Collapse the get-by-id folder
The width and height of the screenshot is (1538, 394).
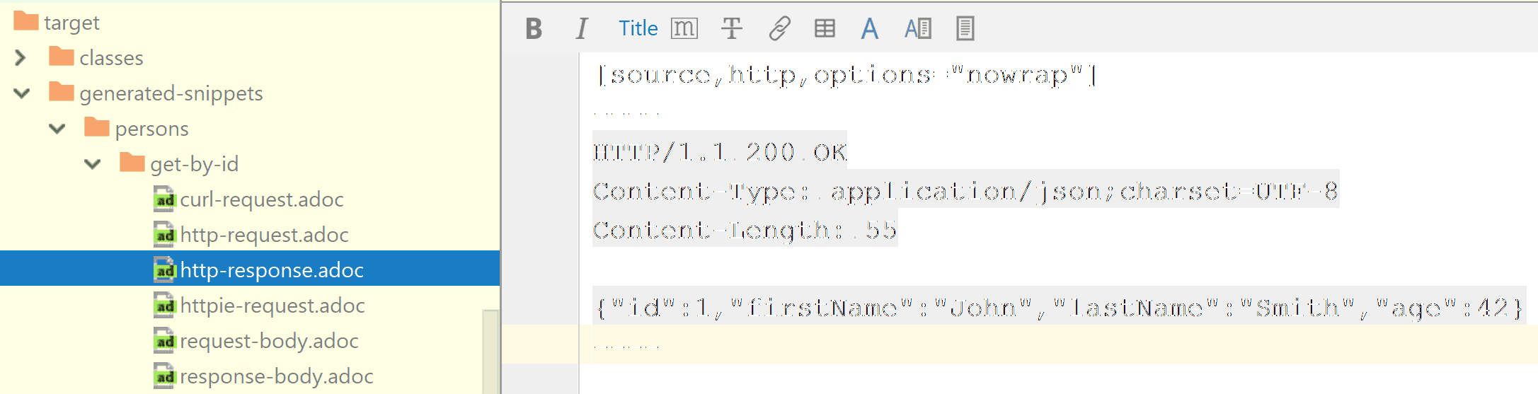[93, 164]
